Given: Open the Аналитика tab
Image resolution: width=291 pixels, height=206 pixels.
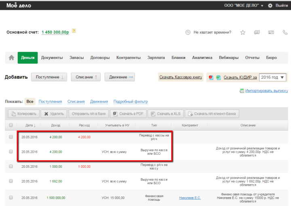Looking at the screenshot, I should point(202,58).
